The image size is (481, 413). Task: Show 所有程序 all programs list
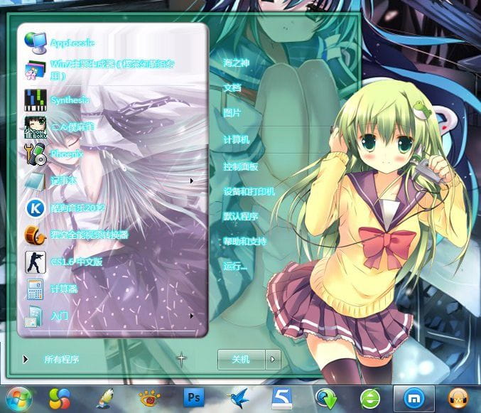61,360
